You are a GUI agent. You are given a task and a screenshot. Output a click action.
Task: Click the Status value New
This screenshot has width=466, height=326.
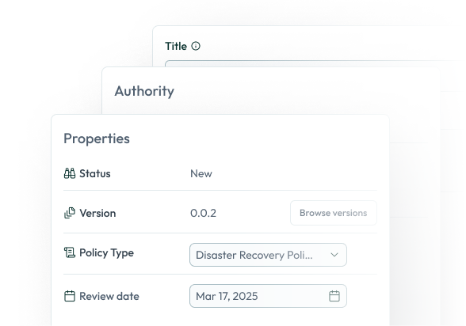click(x=201, y=173)
